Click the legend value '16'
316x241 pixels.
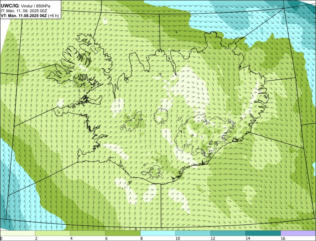pos(283,238)
